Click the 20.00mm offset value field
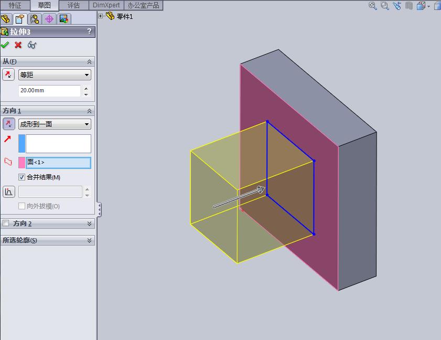 (49, 91)
